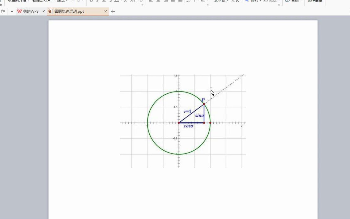350x219 pixels.
Task: Switch to the 我的WPS tab
Action: coord(31,11)
